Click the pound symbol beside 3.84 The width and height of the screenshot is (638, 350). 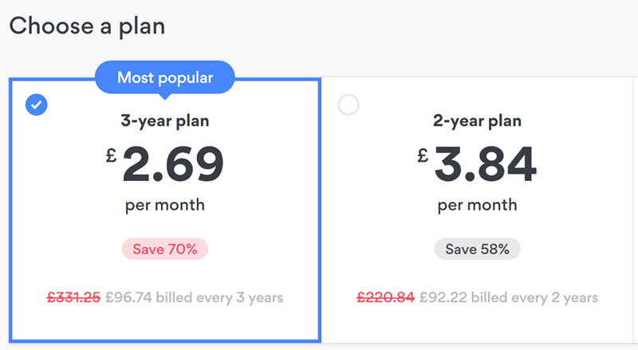pyautogui.click(x=423, y=155)
